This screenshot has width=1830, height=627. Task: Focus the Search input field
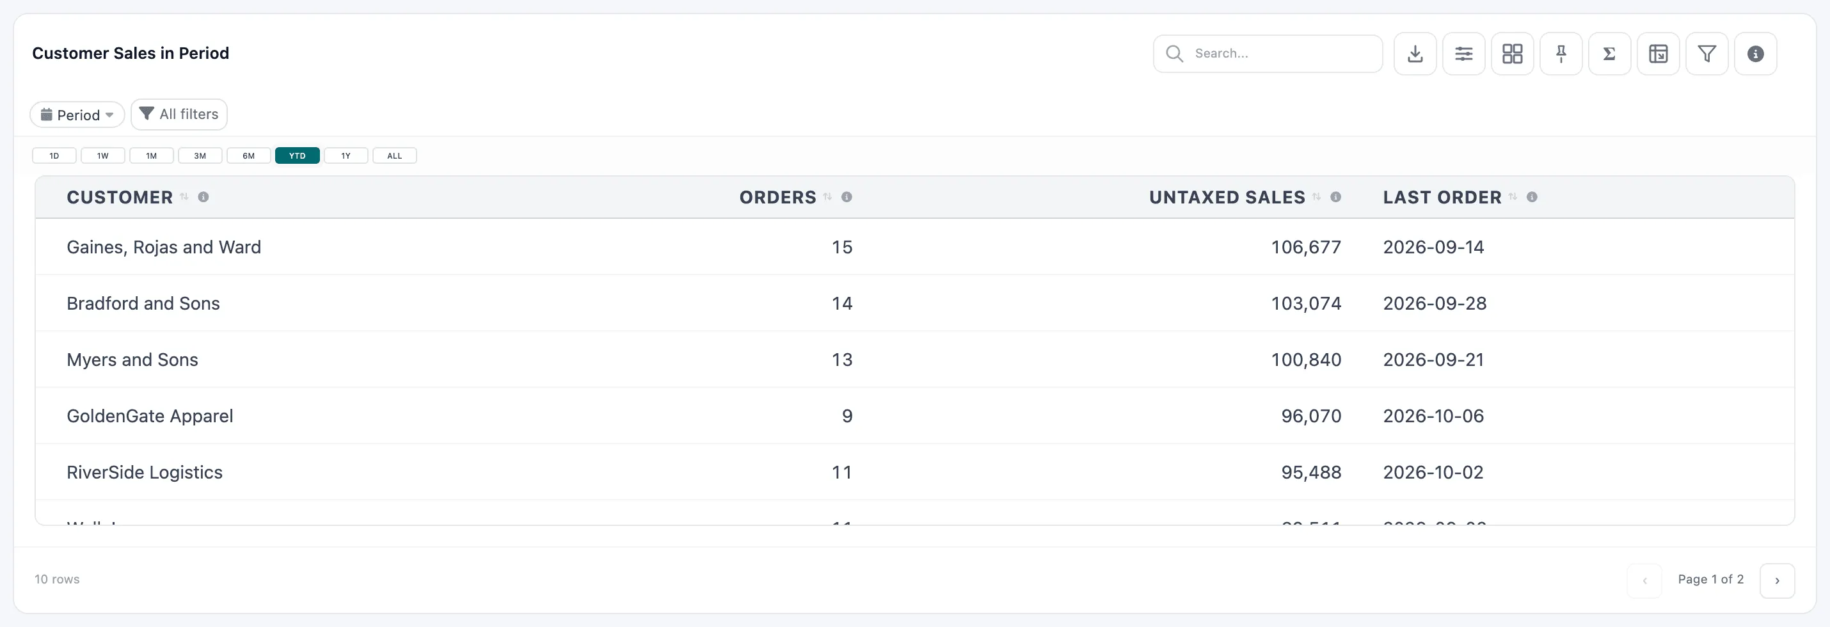pos(1268,54)
